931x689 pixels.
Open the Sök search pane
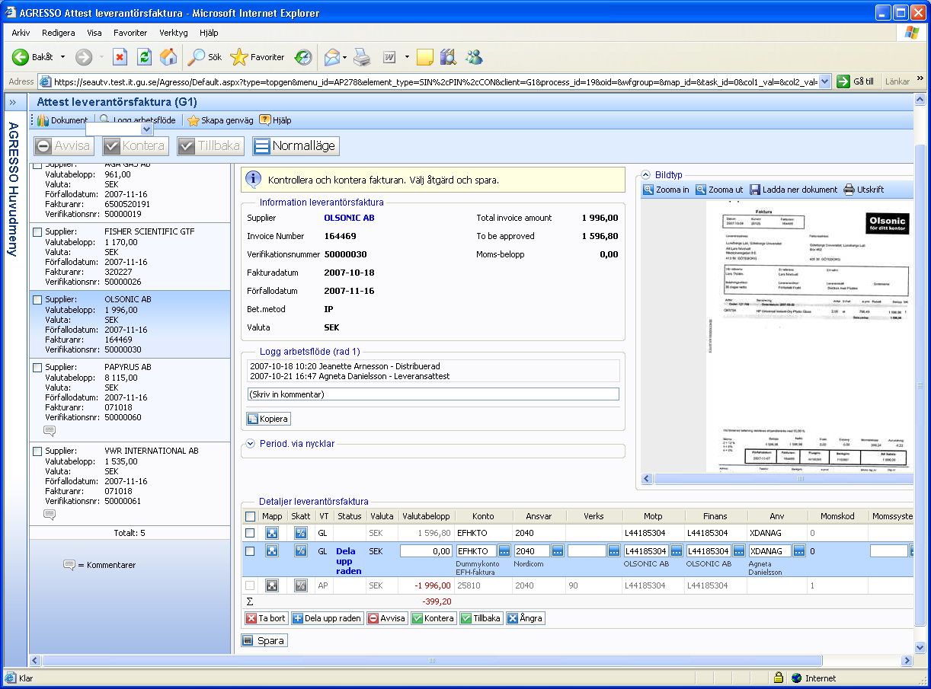[x=206, y=57]
